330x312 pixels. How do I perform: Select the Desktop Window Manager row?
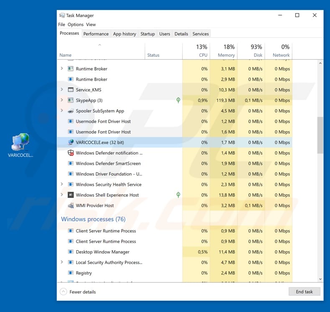tap(175, 251)
